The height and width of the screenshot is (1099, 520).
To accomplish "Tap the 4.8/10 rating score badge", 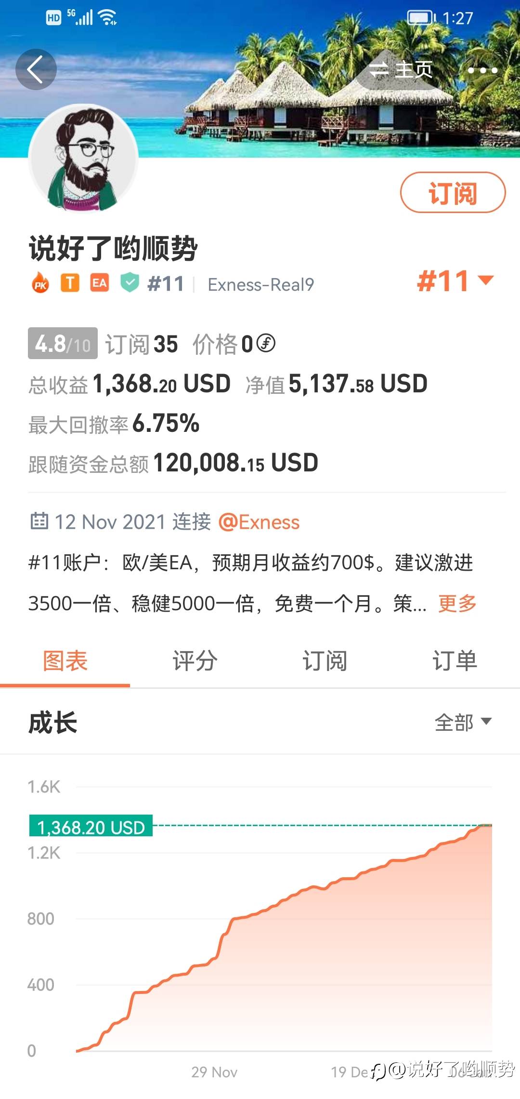I will (63, 343).
